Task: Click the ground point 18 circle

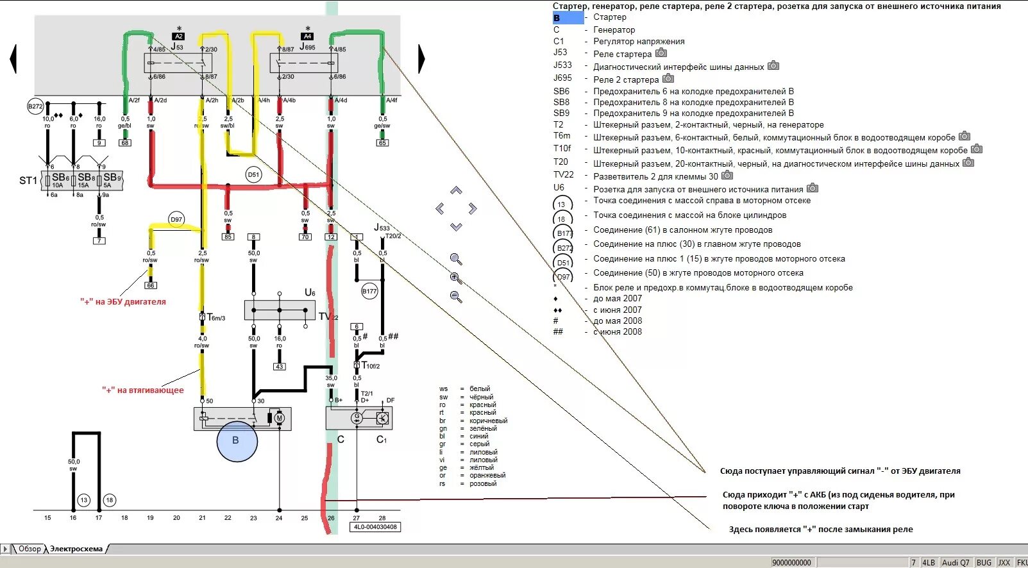Action: [x=110, y=500]
